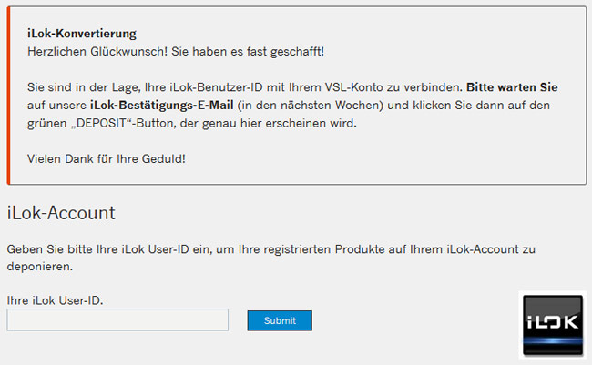
Task: Click the "iLok-Account" section heading
Action: [x=61, y=214]
